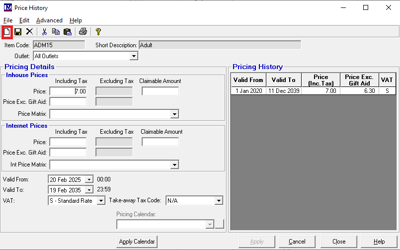Click the Internet Price Including Tax field
Image resolution: width=400 pixels, height=250 pixels.
[68, 142]
